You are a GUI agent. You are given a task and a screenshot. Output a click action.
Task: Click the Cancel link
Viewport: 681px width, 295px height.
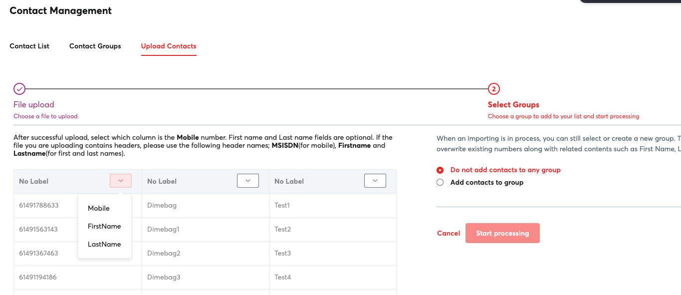point(448,233)
